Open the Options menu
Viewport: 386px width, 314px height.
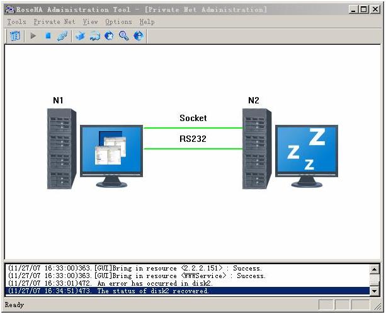point(118,22)
